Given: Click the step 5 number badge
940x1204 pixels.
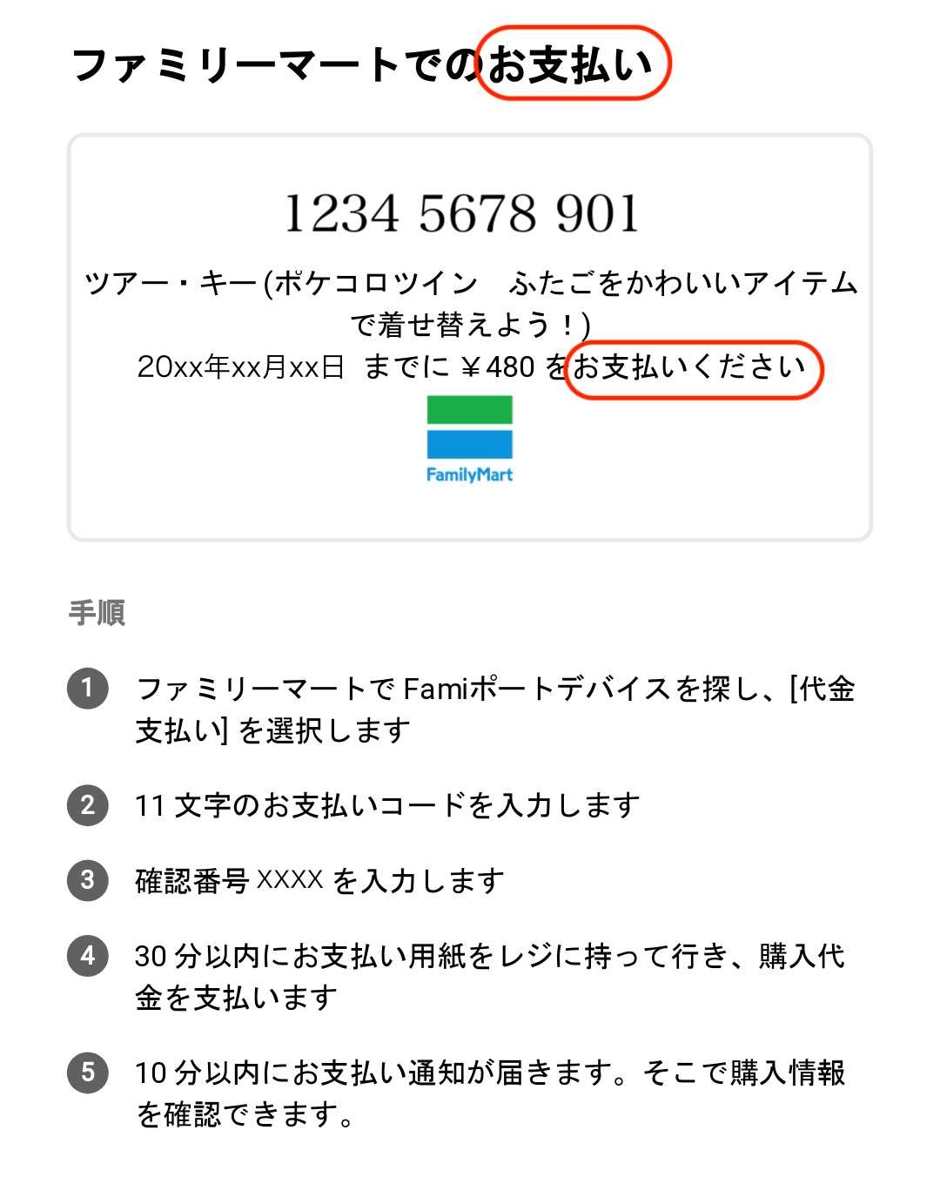Looking at the screenshot, I should (x=88, y=1073).
